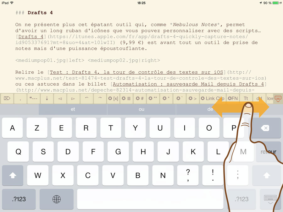Dismiss keyboard with the red keyboard icon

(x=278, y=98)
